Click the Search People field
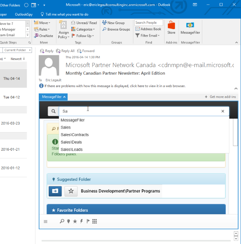The height and width of the screenshot is (244, 241). pos(149,23)
